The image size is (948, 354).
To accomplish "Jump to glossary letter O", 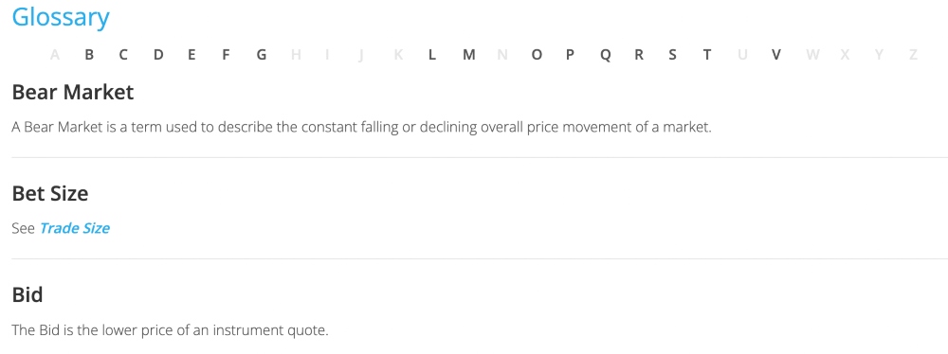I will pyautogui.click(x=537, y=55).
